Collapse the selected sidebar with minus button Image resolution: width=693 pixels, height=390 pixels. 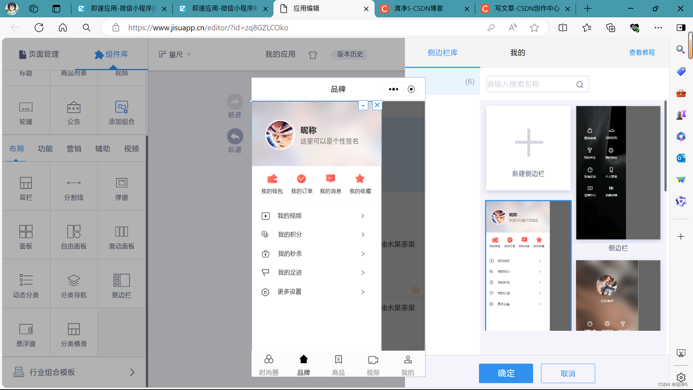363,105
